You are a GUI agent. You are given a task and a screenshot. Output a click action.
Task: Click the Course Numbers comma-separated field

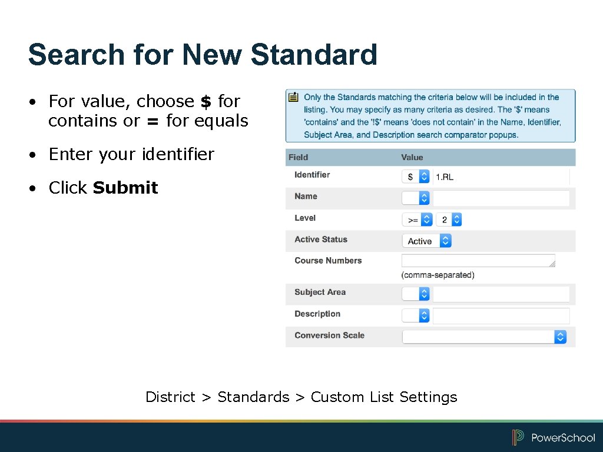click(x=478, y=260)
